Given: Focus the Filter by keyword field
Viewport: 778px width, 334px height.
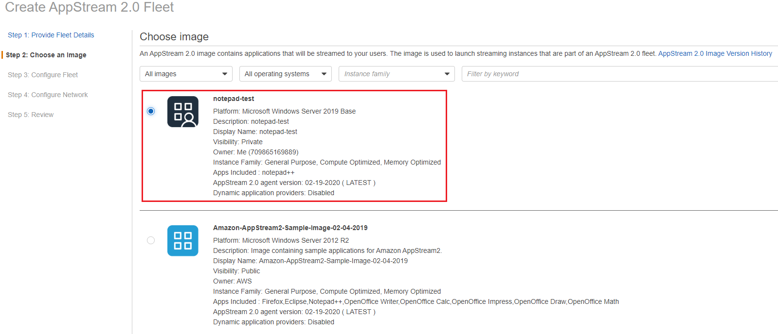Looking at the screenshot, I should pos(620,74).
